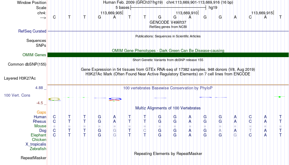
Task: Click the H3K27Ac Mark ENCODE track title
Action: 168,74
